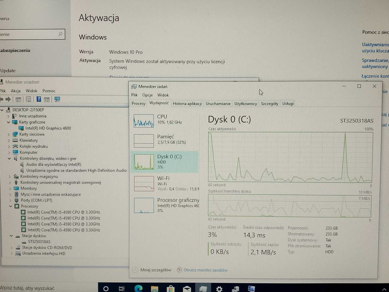Open Widok menu in Device Manager
Viewport: 389px width, 292px height.
click(x=32, y=91)
